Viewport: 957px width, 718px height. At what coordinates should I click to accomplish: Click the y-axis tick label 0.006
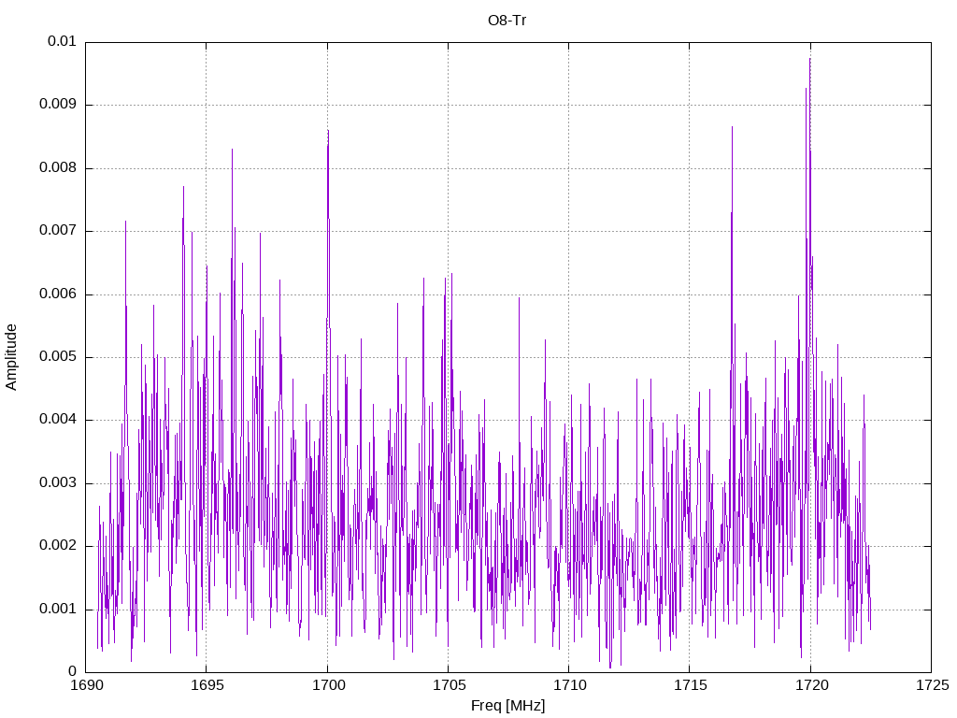pos(58,294)
